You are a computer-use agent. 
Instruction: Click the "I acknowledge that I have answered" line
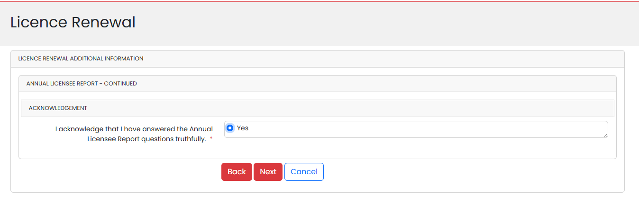(x=134, y=129)
